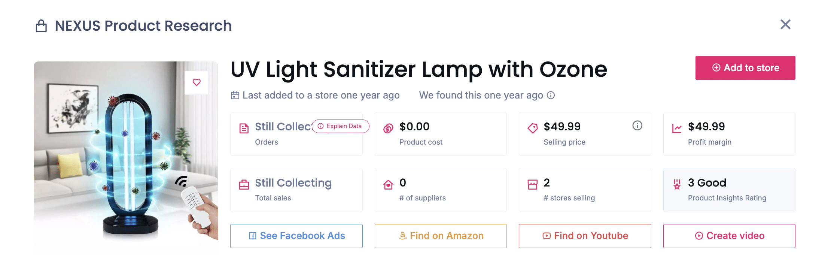Viewport: 831px width, 257px height.
Task: Open the Explain Data tooltip button
Action: [341, 126]
